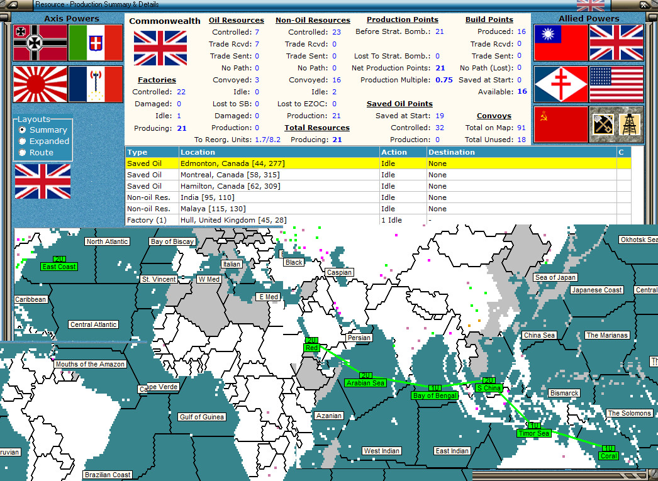Select the China flag under Allied Powers
Image resolution: width=658 pixels, height=481 pixels.
coord(561,43)
